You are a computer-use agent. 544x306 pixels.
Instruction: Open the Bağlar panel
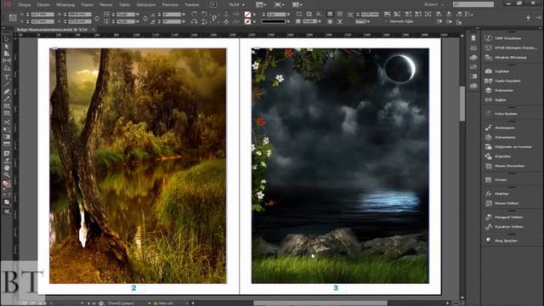click(x=501, y=99)
